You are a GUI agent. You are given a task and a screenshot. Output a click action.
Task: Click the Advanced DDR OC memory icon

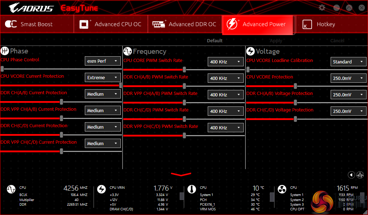point(159,24)
